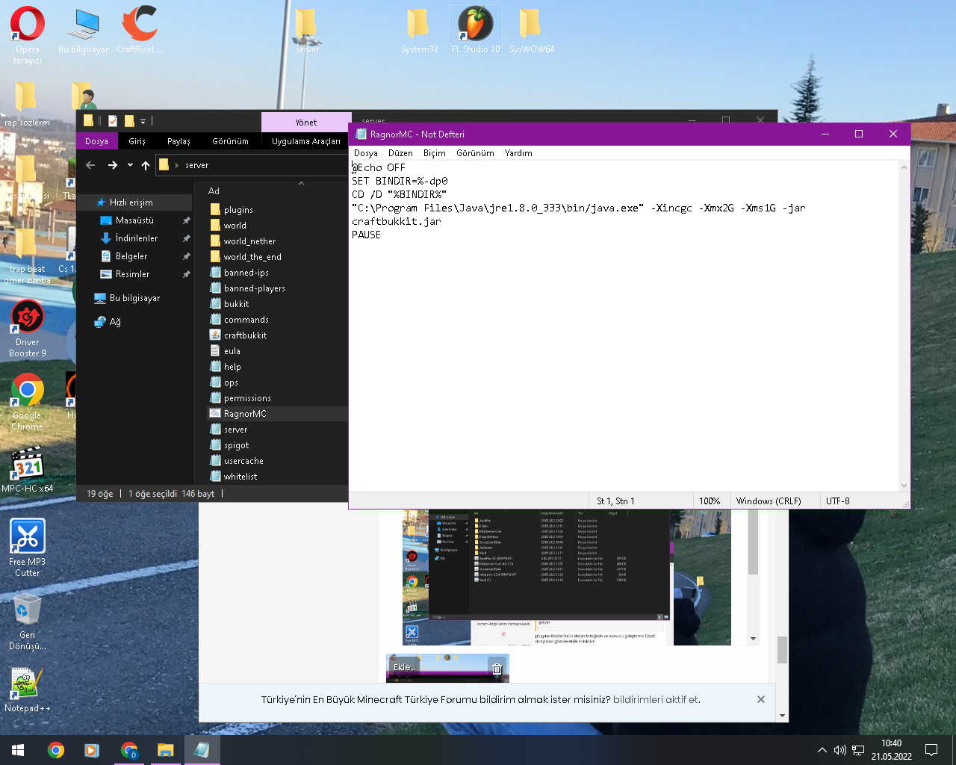Viewport: 956px width, 765px height.
Task: Select the banned-players file
Action: point(254,288)
